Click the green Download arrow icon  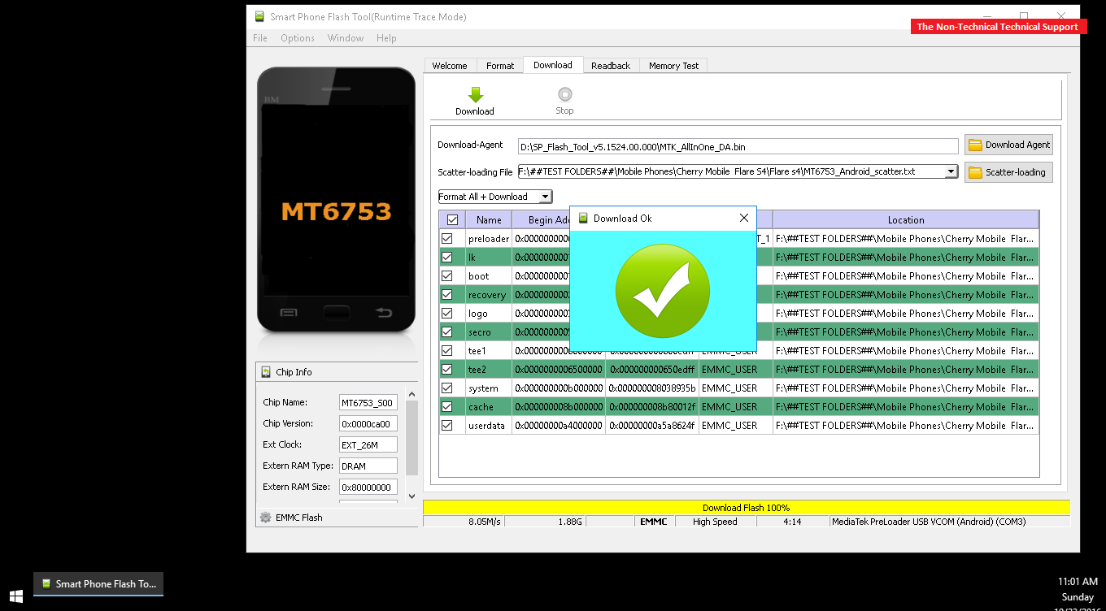pyautogui.click(x=476, y=95)
